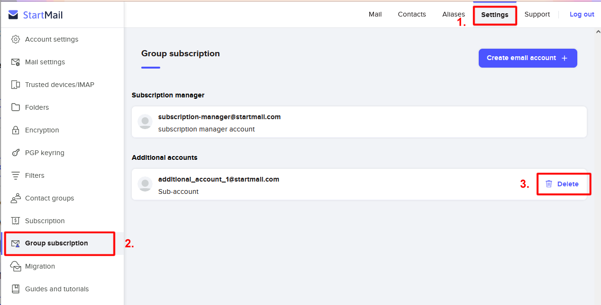Open the Mail tab

375,14
